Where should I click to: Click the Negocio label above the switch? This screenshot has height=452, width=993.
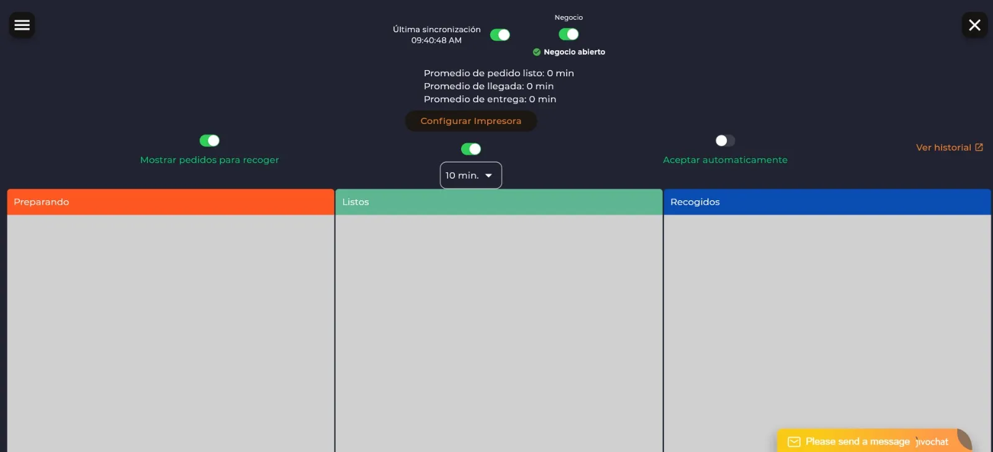click(568, 17)
